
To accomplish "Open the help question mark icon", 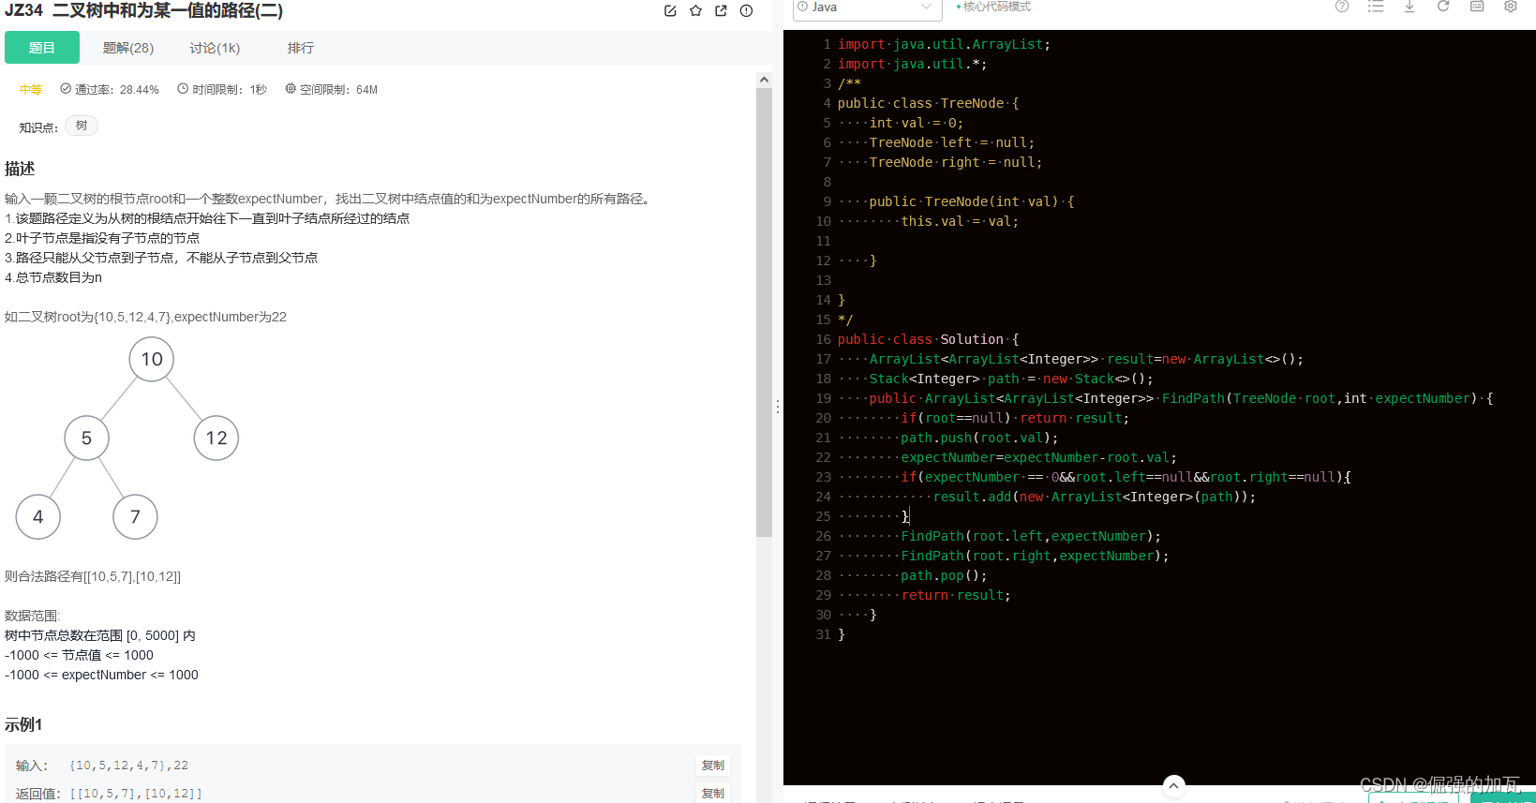I will click(1342, 7).
